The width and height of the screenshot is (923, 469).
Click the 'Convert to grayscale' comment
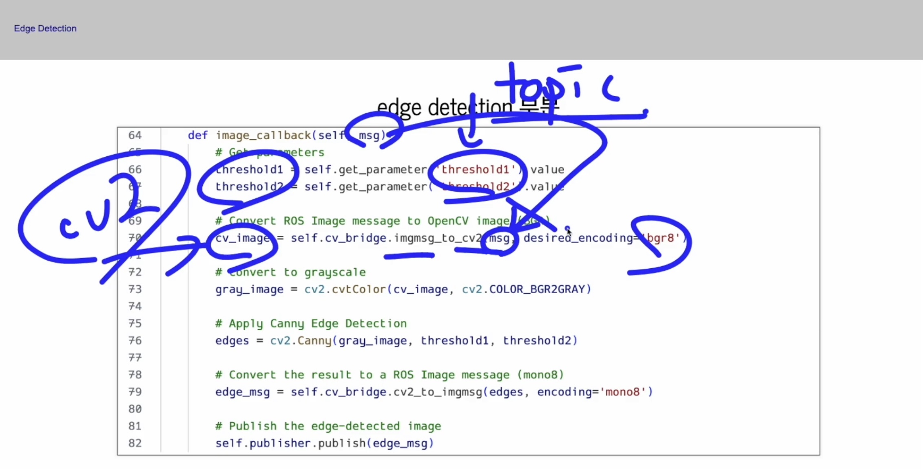point(290,272)
